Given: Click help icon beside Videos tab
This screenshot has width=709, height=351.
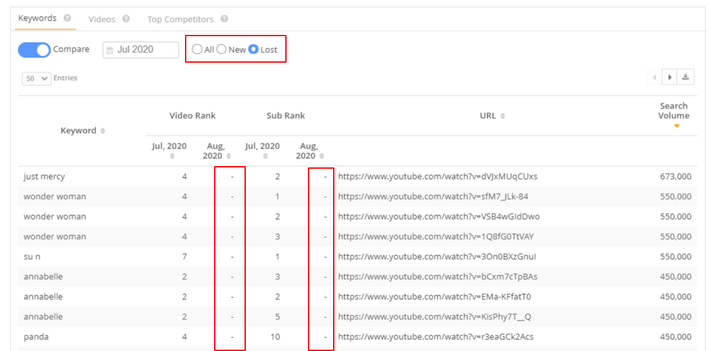Looking at the screenshot, I should [x=126, y=19].
